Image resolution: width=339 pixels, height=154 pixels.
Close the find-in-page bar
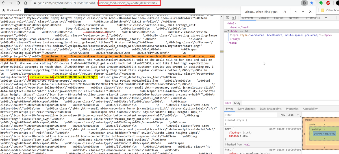(x=310, y=12)
